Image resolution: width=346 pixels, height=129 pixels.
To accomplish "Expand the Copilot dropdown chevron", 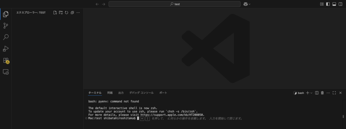I will point(250,4).
